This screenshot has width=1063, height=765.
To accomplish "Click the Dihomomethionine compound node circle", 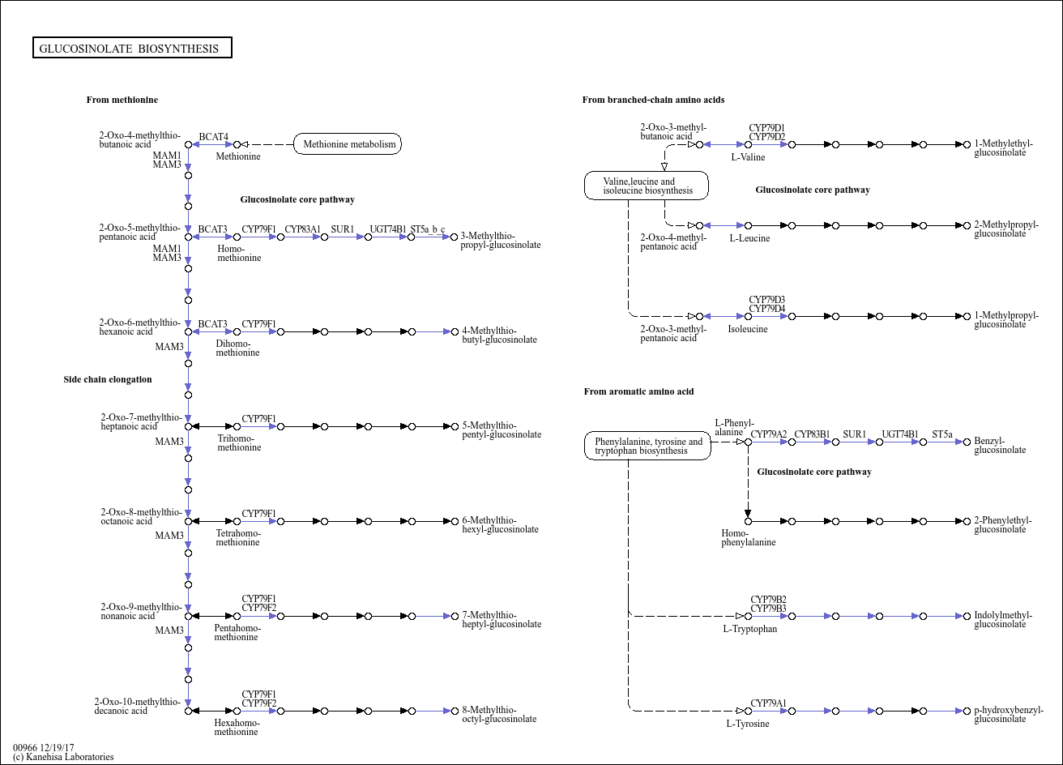I will coord(237,331).
